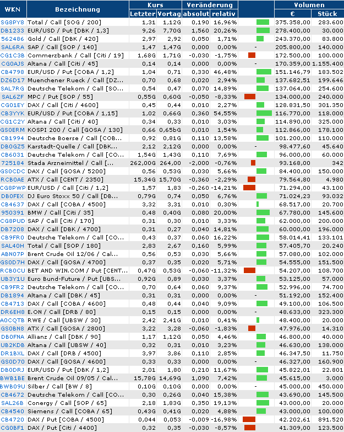
Task: Click the Veränderung group header
Action: tap(210, 4)
